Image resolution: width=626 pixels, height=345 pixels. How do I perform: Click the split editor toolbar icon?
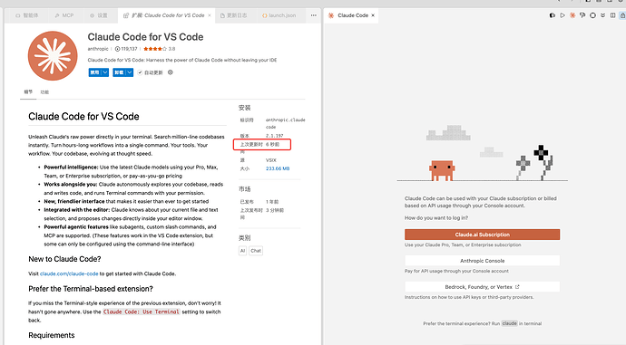point(612,15)
